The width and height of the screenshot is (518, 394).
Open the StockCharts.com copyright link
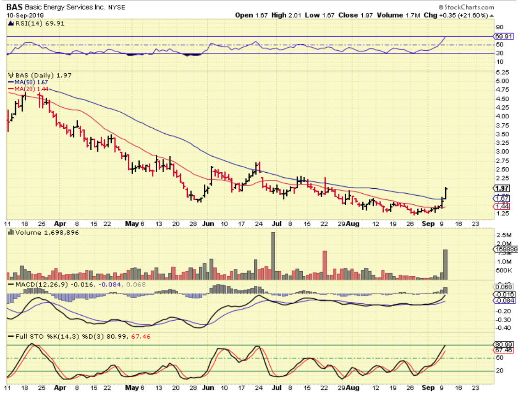click(466, 7)
